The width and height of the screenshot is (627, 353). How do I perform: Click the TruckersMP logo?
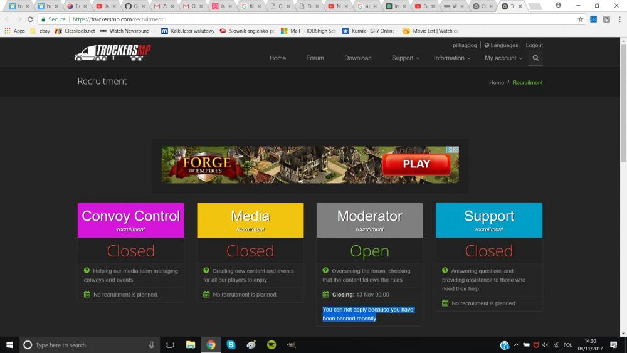point(112,53)
